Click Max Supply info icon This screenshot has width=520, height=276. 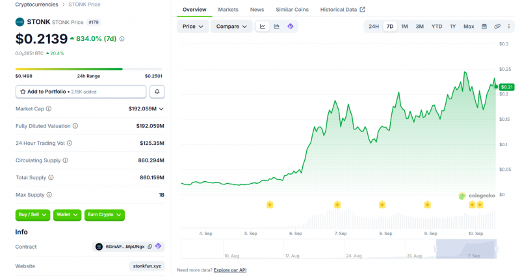[x=49, y=195]
